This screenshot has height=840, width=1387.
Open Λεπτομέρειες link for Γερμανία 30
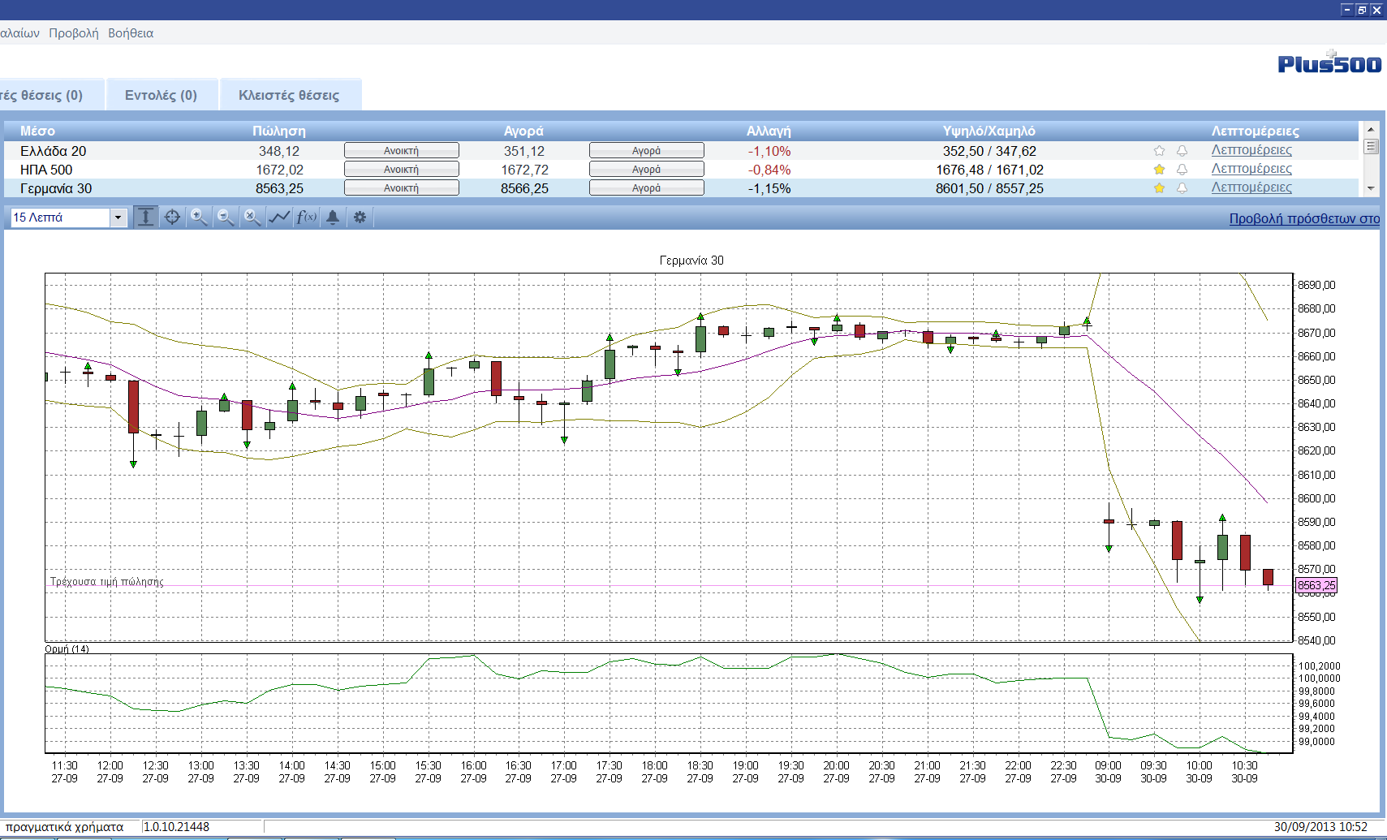tap(1251, 187)
